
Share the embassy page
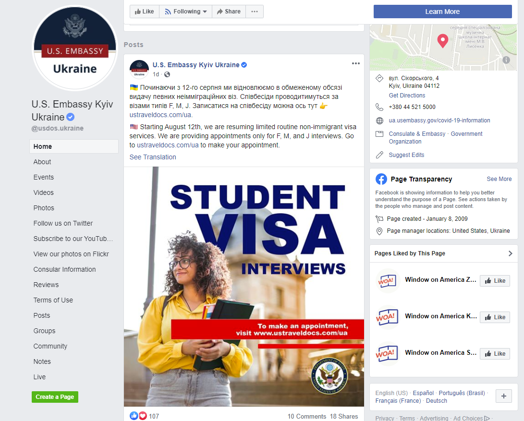(229, 12)
